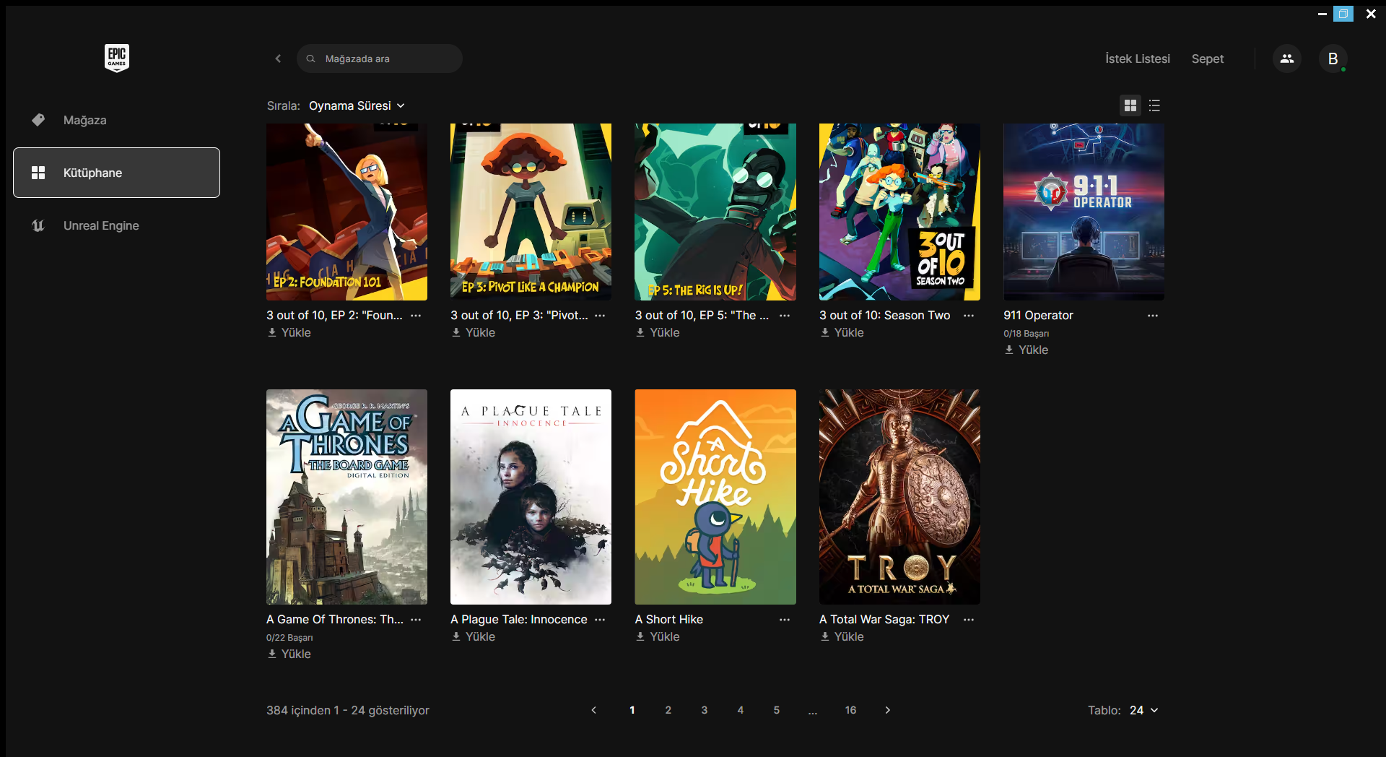Open A Game of Thrones Board Game cover

[x=346, y=497]
